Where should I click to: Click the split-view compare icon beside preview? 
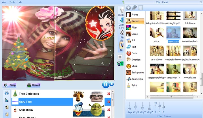coord(120,57)
